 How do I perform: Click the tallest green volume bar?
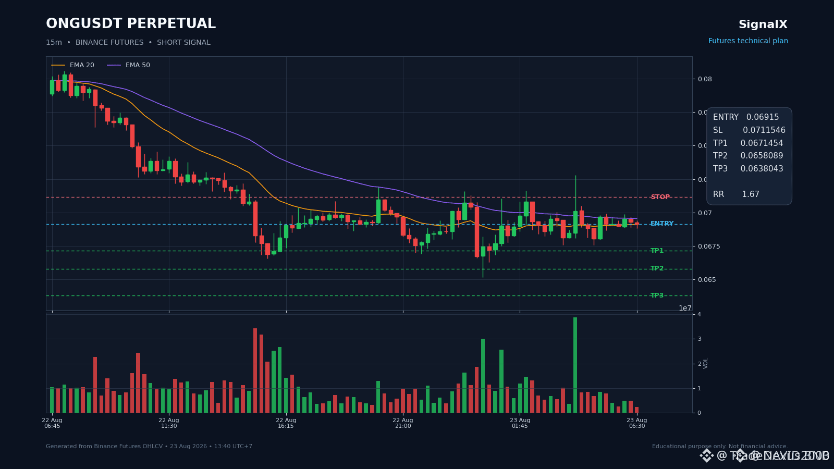(575, 365)
